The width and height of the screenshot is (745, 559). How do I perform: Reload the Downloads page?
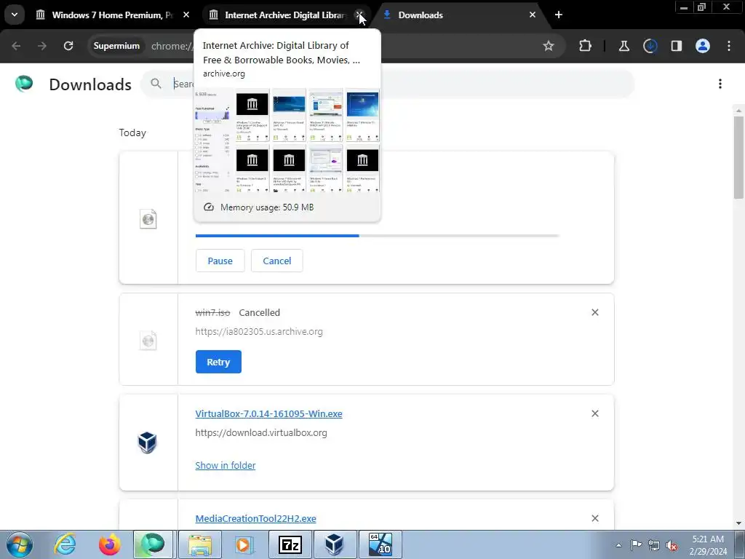coord(68,46)
